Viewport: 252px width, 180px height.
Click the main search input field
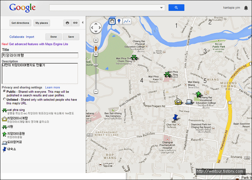pos(107,8)
